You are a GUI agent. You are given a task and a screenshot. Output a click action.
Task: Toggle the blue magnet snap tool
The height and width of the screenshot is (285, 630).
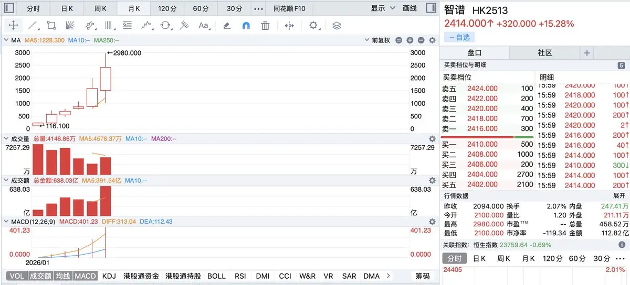[246, 25]
